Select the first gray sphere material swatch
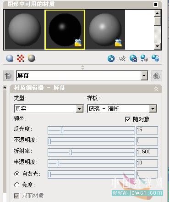Image resolution: width=169 pixels, height=202 pixels. 24,30
